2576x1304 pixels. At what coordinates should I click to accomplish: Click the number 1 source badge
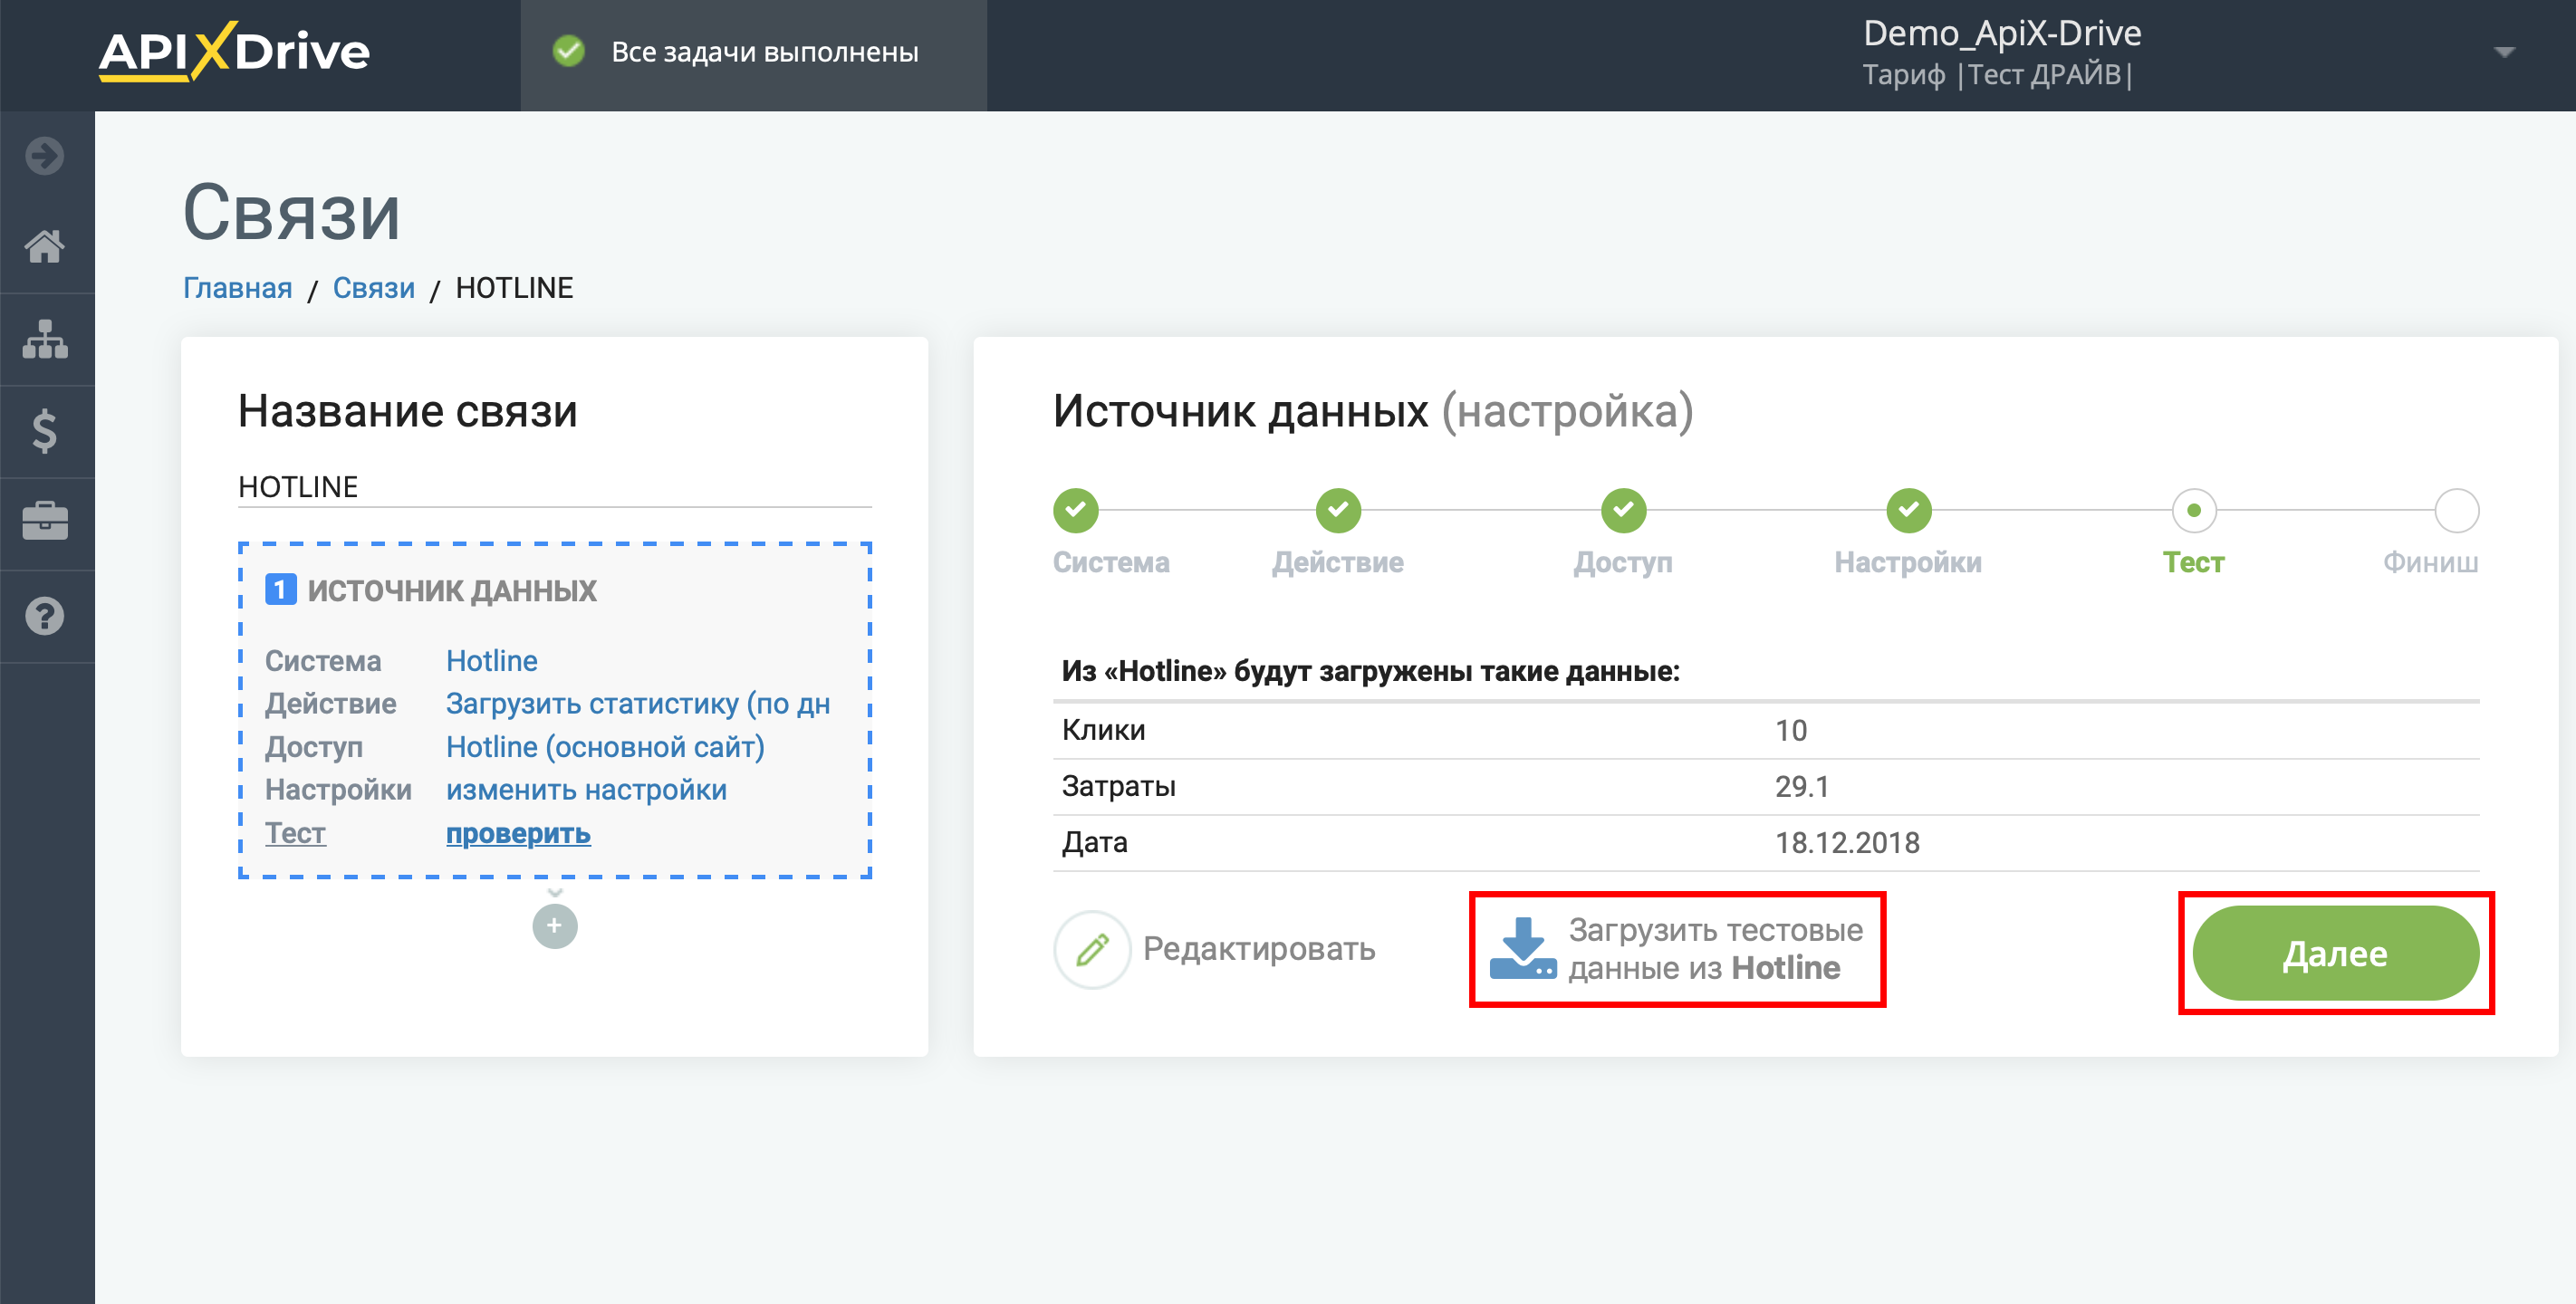280,590
